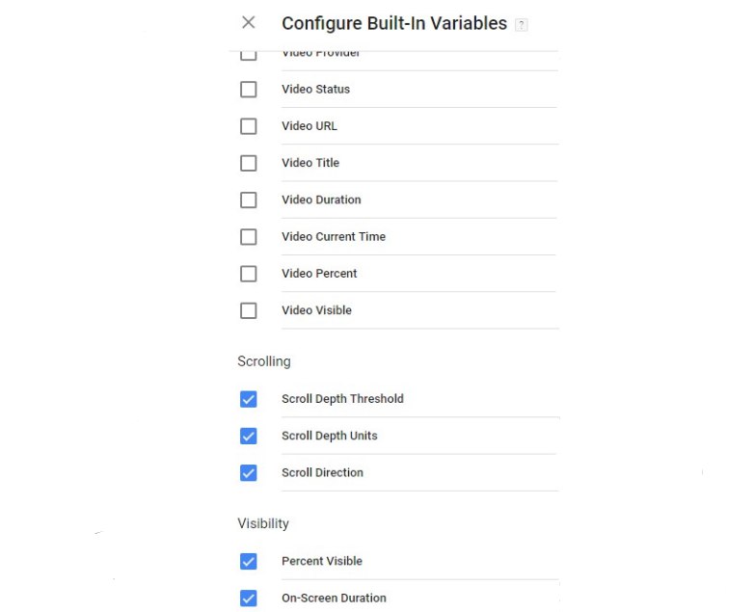Check the Video URL variable
The width and height of the screenshot is (754, 612).
tap(248, 126)
